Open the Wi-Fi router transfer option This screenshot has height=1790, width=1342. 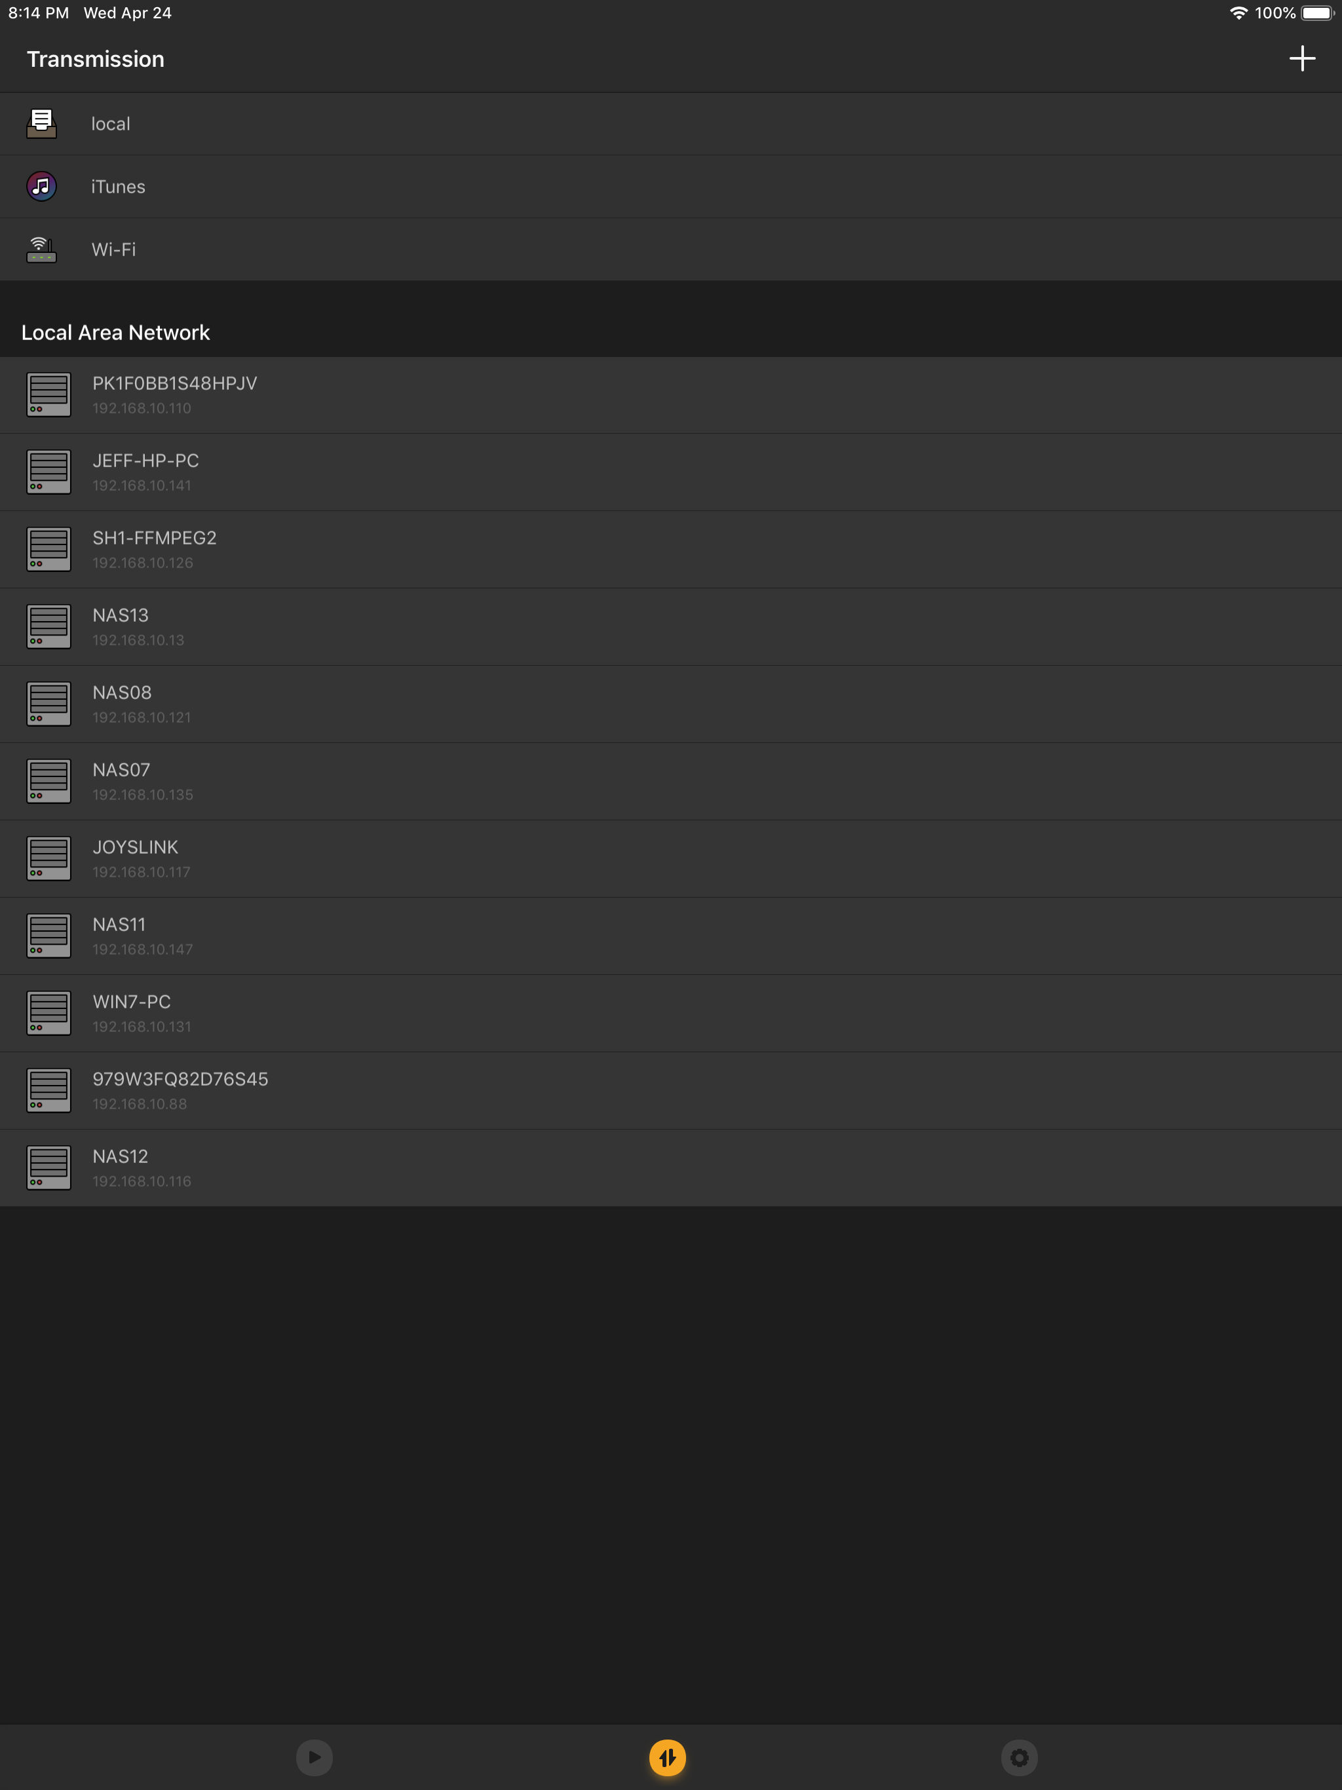(x=113, y=249)
